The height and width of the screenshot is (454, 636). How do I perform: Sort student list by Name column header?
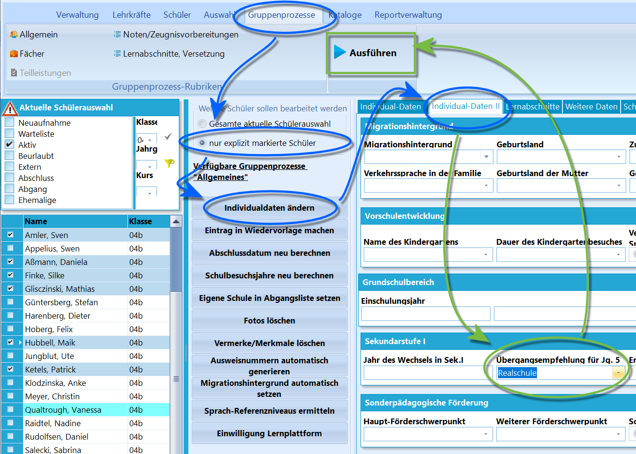75,221
